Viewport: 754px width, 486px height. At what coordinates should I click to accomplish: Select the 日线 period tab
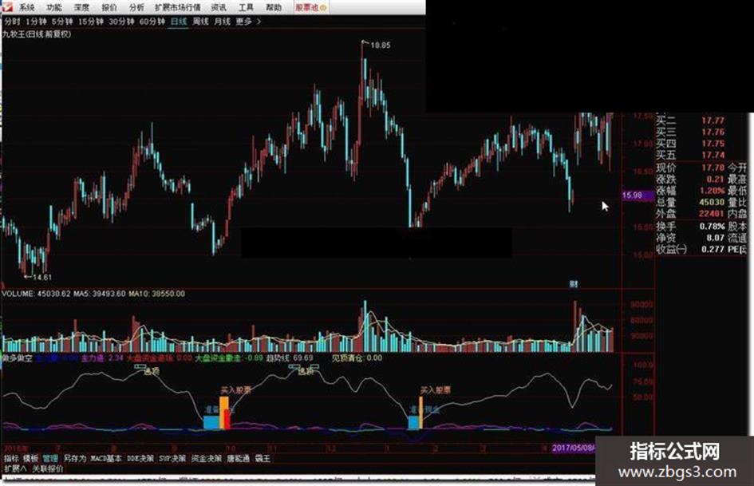[x=179, y=22]
